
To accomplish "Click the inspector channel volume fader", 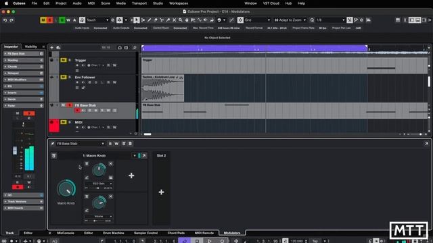I will (15, 151).
